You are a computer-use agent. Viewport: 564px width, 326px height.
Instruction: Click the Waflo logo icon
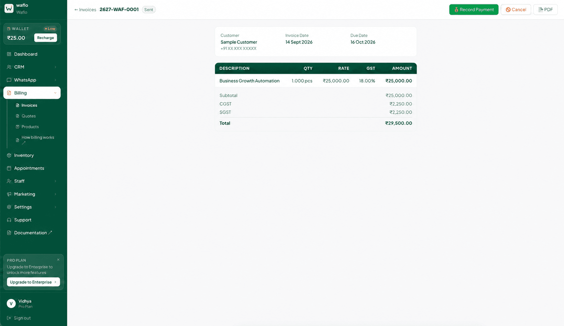9,9
